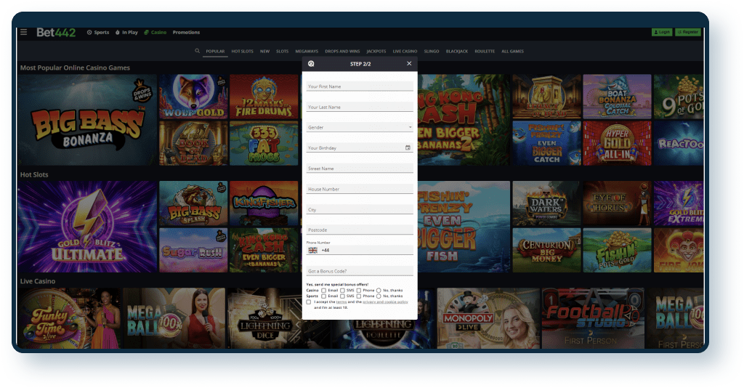Open the All Games tab
The width and height of the screenshot is (744, 388).
(512, 52)
